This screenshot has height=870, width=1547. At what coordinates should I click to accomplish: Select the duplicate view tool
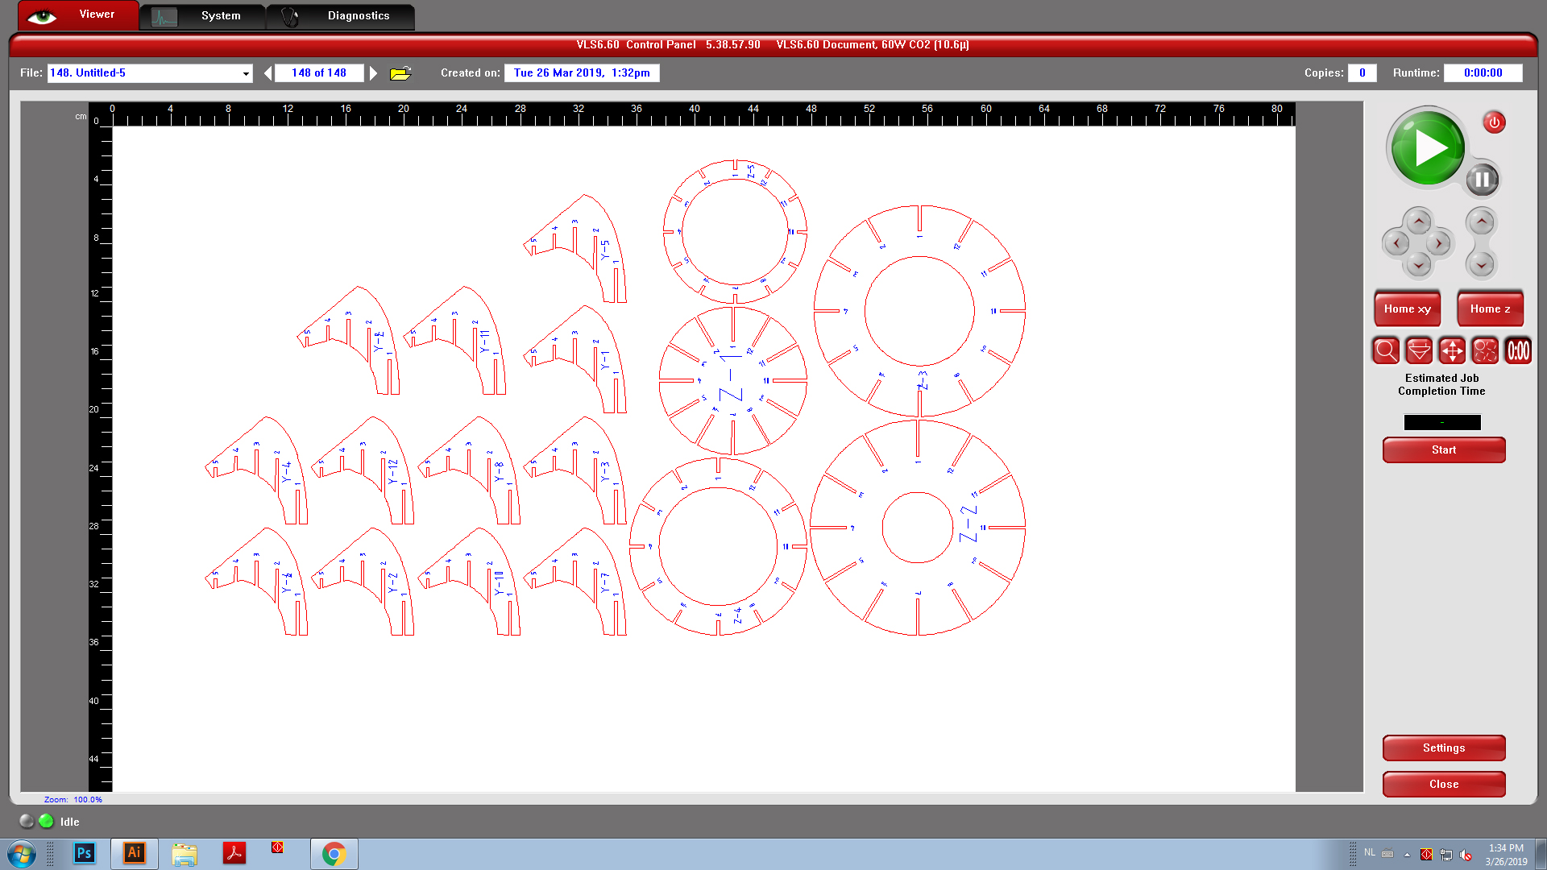(x=1485, y=351)
